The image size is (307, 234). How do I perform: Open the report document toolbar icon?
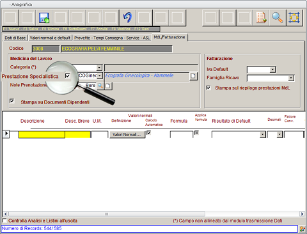[261, 18]
